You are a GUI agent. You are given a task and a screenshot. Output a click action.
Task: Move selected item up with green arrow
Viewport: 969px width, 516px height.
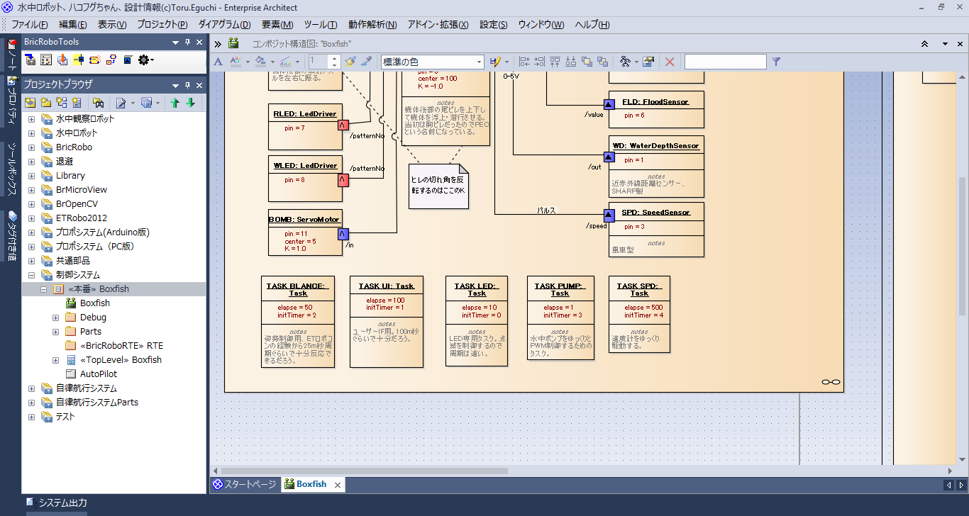[x=175, y=103]
